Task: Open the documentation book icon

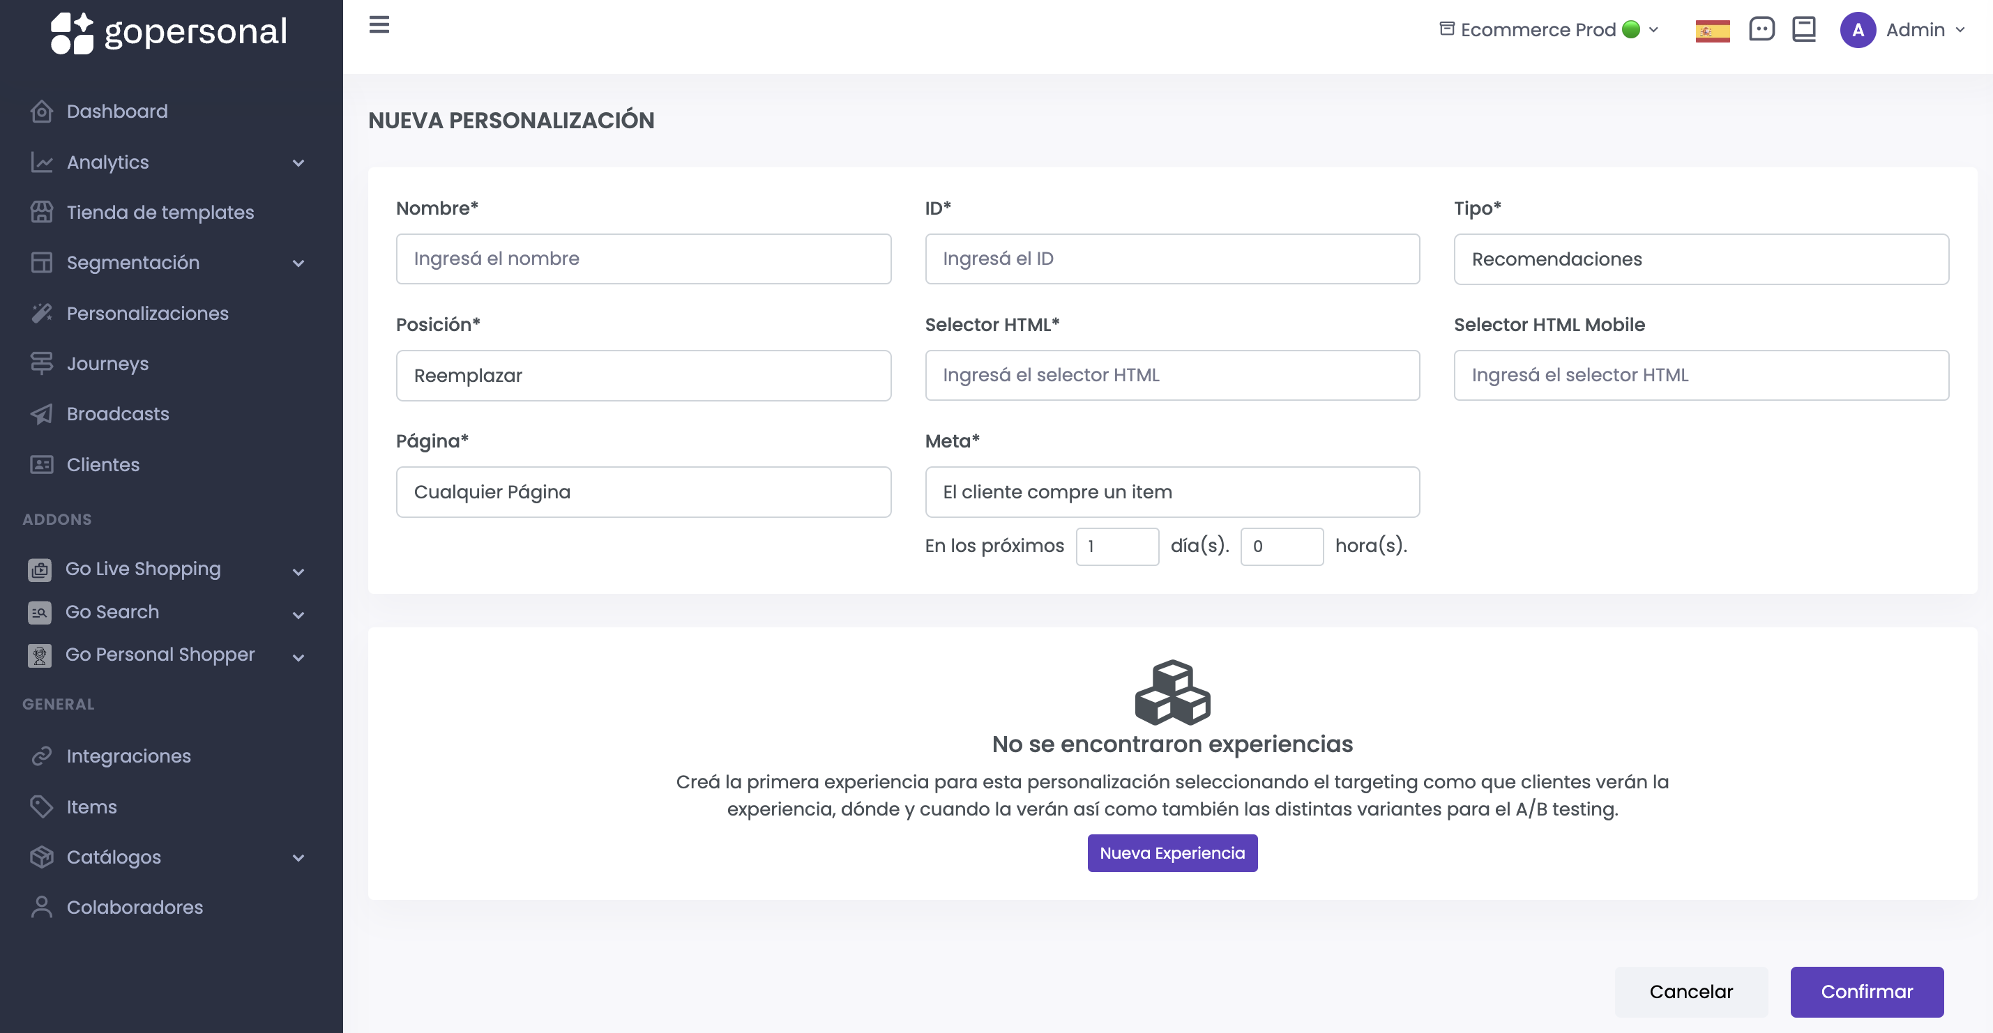Action: [1803, 29]
